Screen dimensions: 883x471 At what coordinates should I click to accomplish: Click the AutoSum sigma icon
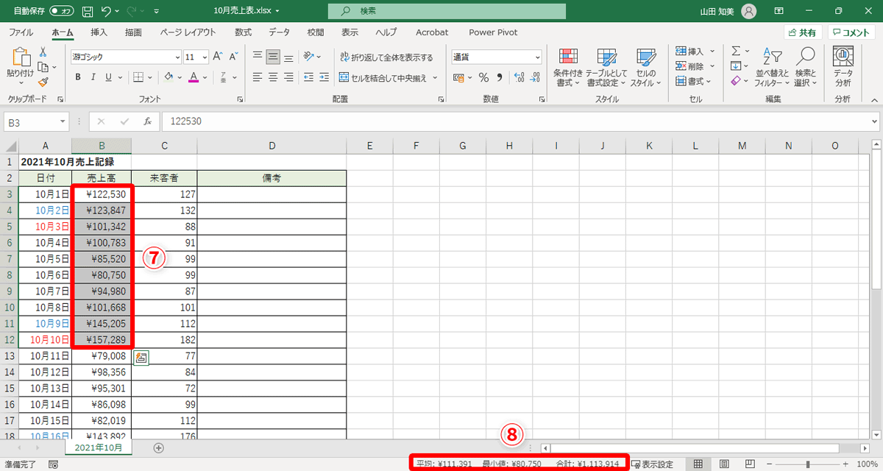735,51
